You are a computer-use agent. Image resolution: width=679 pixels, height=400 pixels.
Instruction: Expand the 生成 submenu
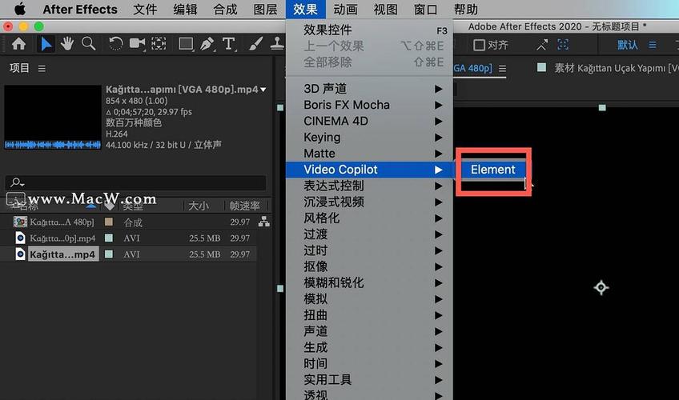coord(369,347)
